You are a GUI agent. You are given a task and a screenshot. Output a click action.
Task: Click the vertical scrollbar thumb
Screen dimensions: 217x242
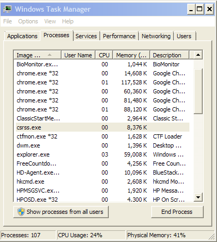pyautogui.click(x=198, y=91)
